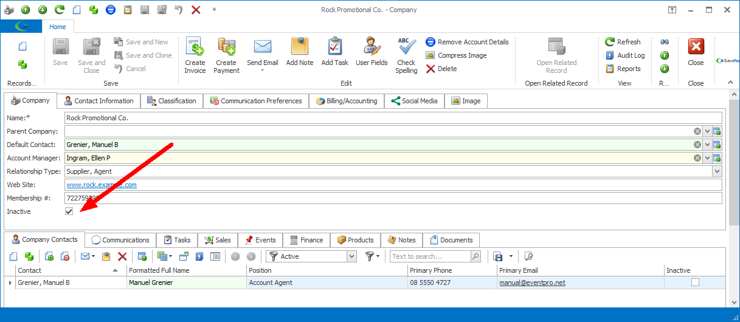Click the save layout disk icon in grid toolbar
This screenshot has height=322, width=740.
click(x=498, y=256)
